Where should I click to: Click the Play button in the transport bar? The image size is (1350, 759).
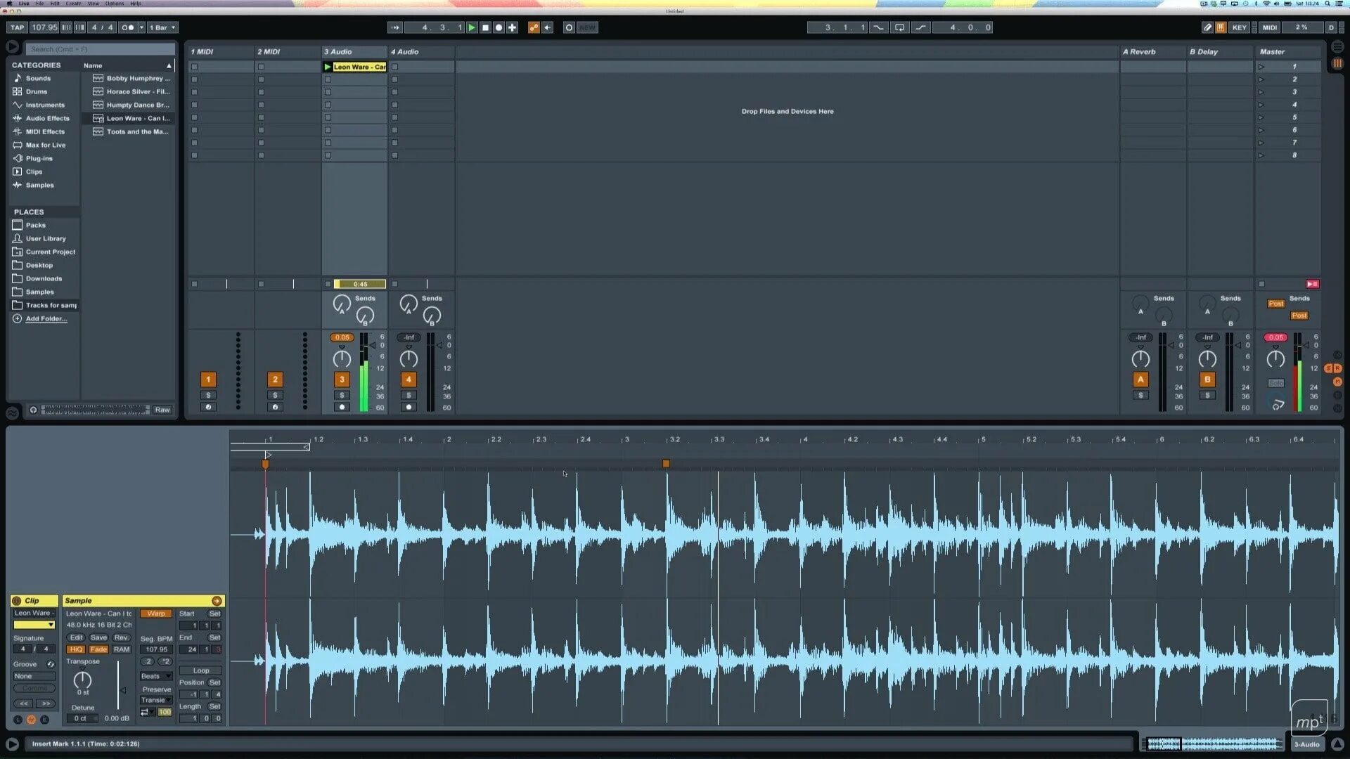472,27
